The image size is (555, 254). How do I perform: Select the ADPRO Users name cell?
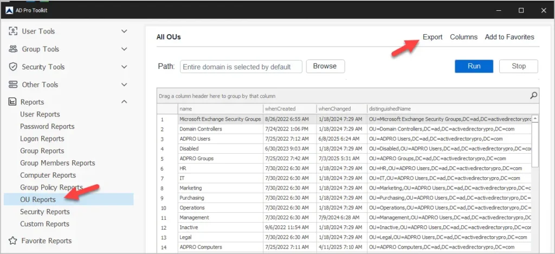221,139
